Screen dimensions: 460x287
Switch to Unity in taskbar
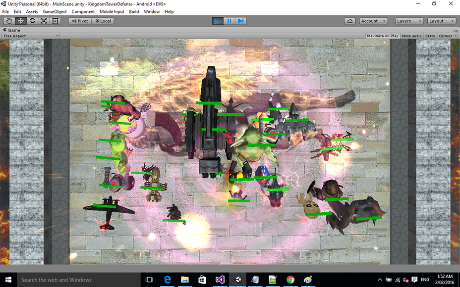pos(238,280)
